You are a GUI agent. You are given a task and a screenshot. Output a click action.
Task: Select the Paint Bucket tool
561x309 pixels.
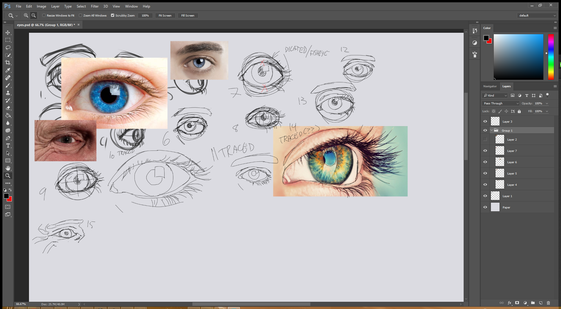point(8,115)
